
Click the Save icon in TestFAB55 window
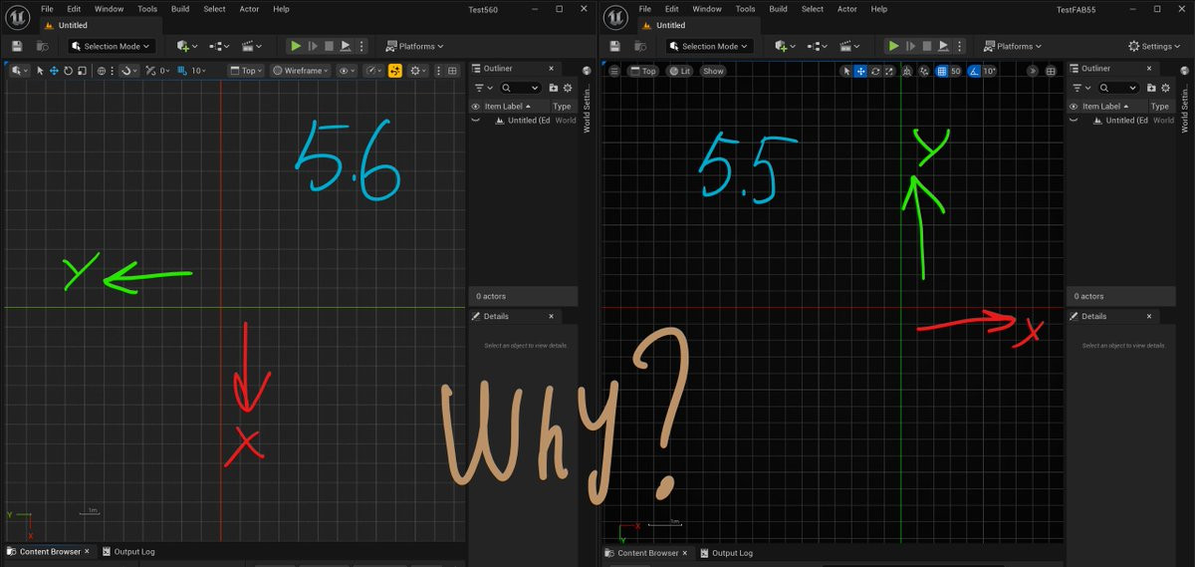pyautogui.click(x=614, y=46)
